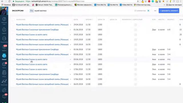Open chat bubble notifications icon in sidebar

[x=4, y=96]
